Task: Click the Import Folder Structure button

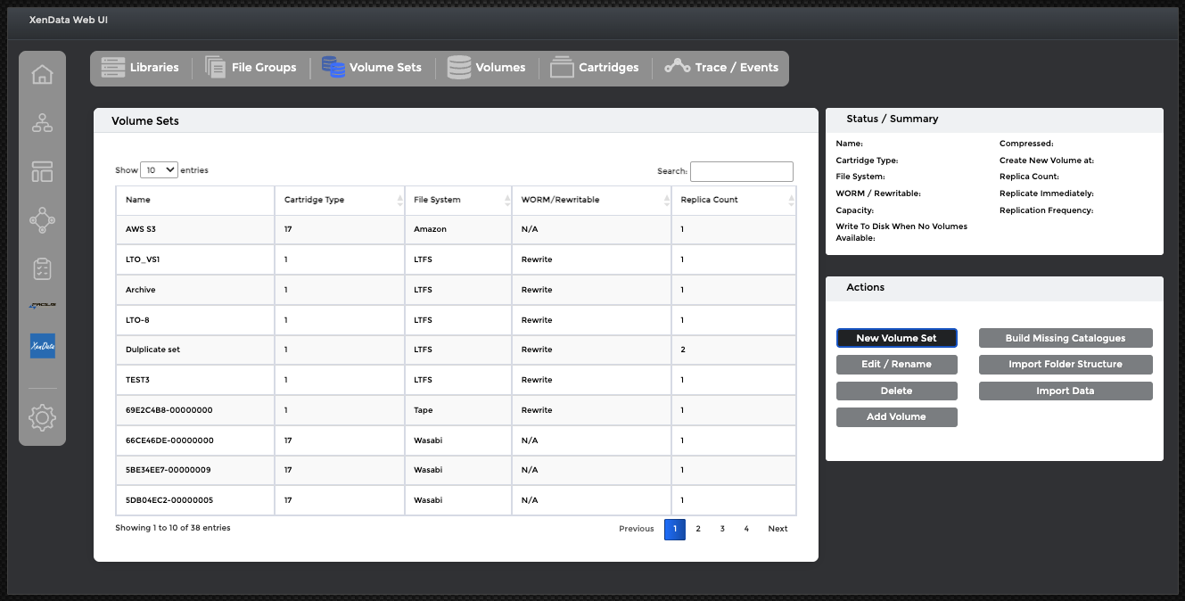Action: [1066, 364]
